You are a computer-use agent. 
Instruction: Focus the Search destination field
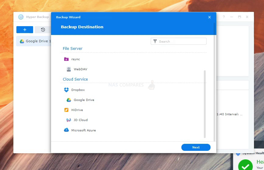(x=178, y=41)
